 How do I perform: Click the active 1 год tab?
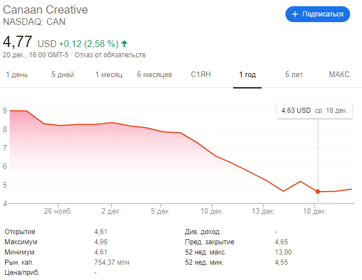pyautogui.click(x=247, y=75)
